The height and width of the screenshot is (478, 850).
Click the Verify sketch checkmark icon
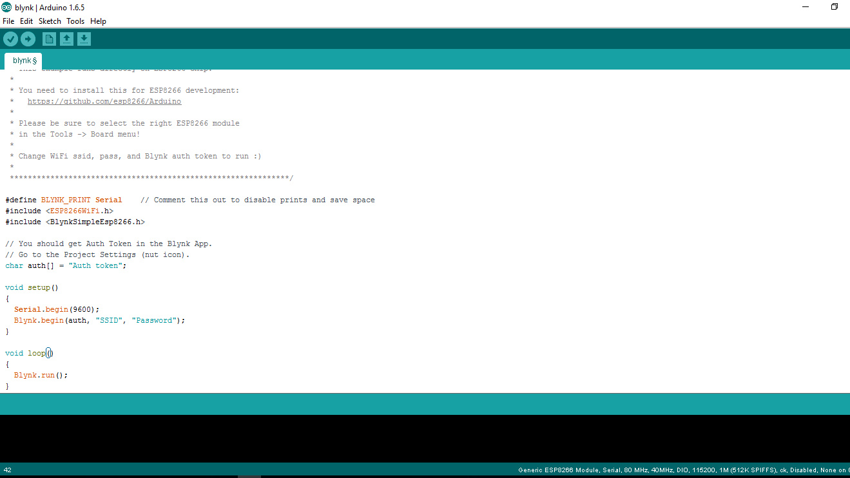click(10, 39)
